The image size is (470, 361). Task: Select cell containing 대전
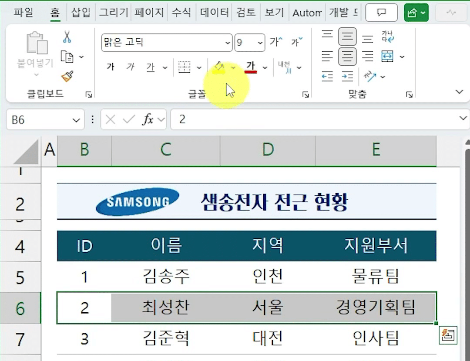268,338
